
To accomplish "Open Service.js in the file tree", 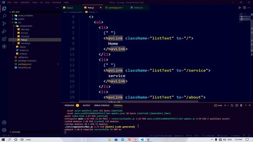I will click(x=25, y=43).
